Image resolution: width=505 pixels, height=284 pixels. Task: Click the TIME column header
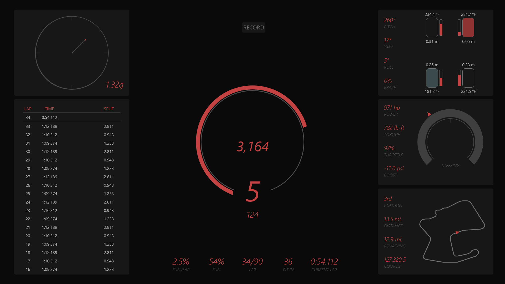click(x=49, y=109)
